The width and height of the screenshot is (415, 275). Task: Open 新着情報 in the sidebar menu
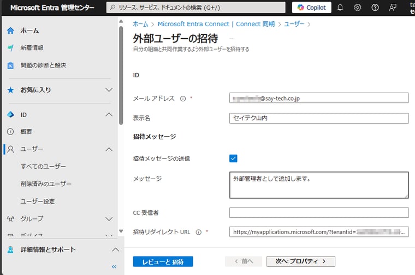[32, 48]
